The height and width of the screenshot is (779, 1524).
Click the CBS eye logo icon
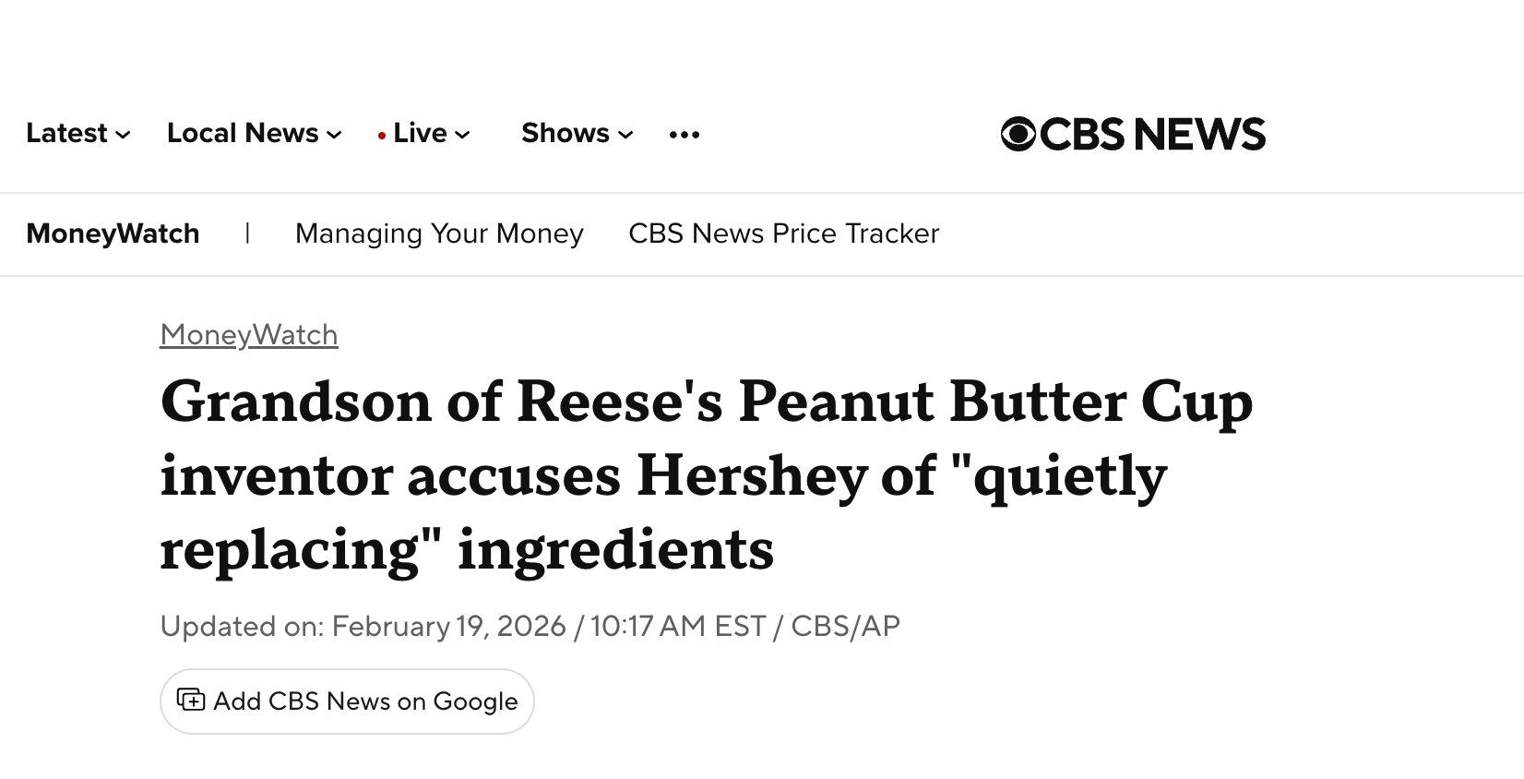[x=1018, y=134]
